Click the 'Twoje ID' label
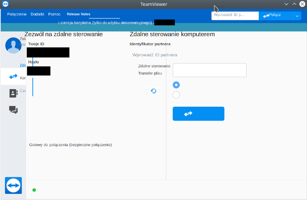The image size is (307, 200). [36, 44]
